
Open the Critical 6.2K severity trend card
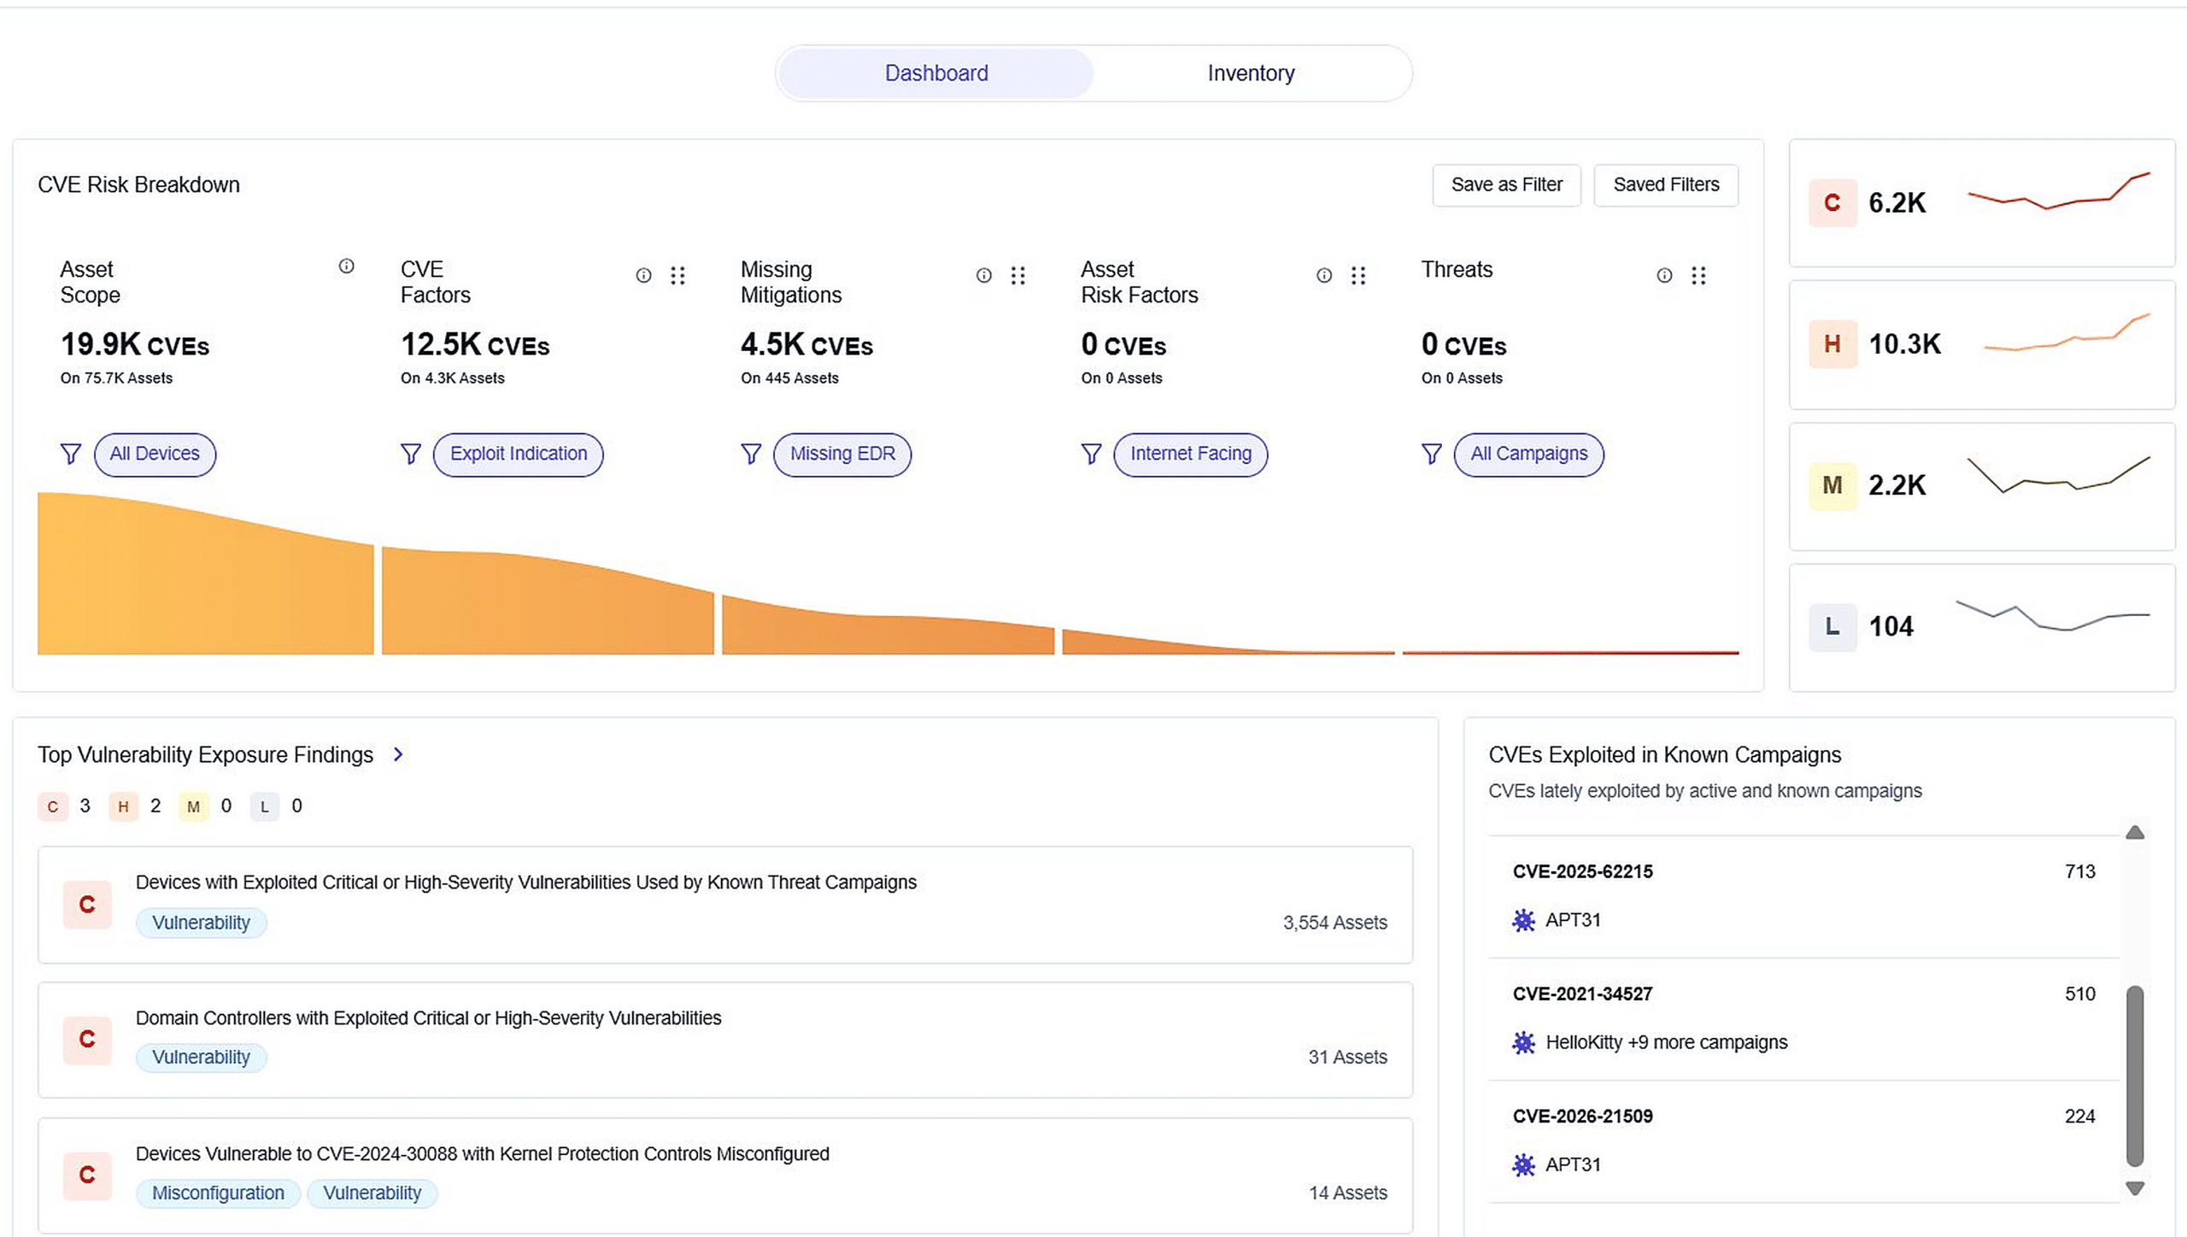pos(1981,203)
